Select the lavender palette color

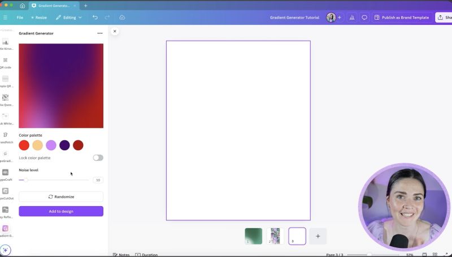pos(51,145)
